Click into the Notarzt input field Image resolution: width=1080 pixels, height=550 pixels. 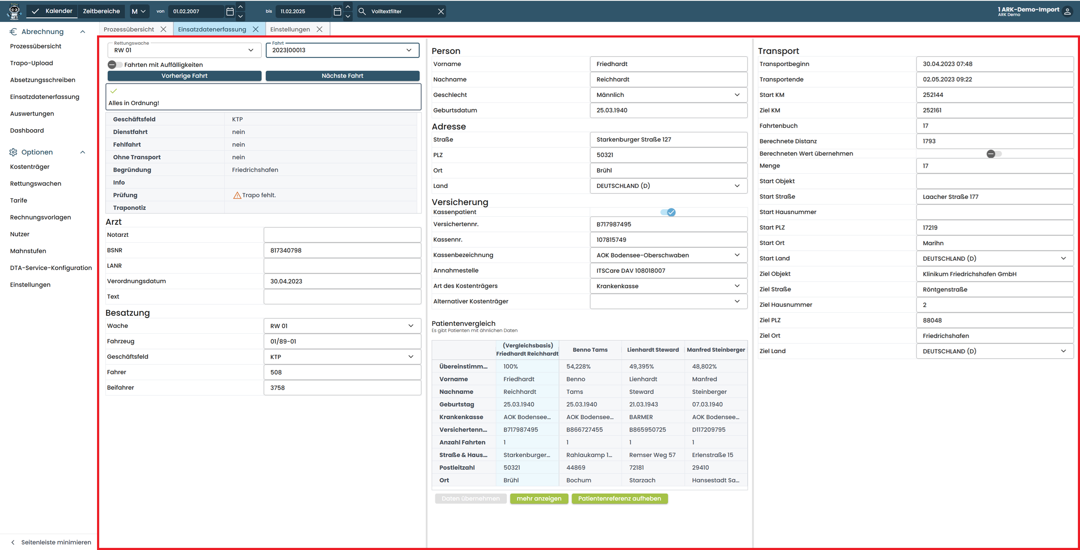pyautogui.click(x=342, y=235)
